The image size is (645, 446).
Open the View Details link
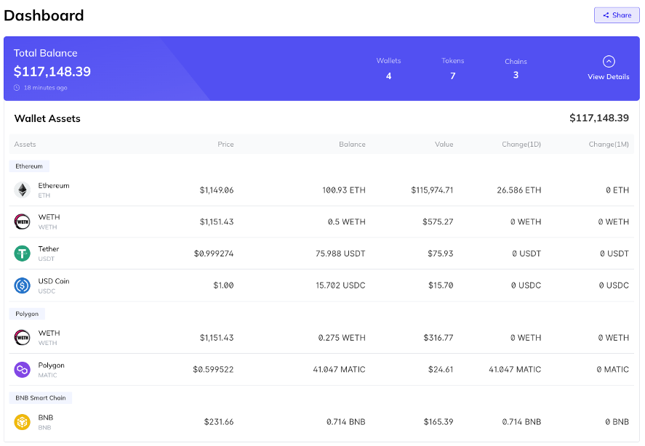tap(609, 77)
